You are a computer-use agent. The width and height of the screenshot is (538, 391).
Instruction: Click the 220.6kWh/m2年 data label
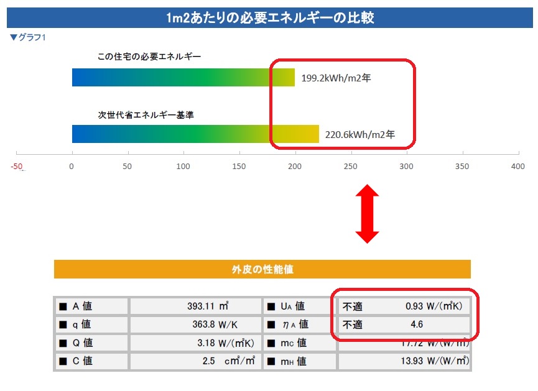tap(360, 134)
